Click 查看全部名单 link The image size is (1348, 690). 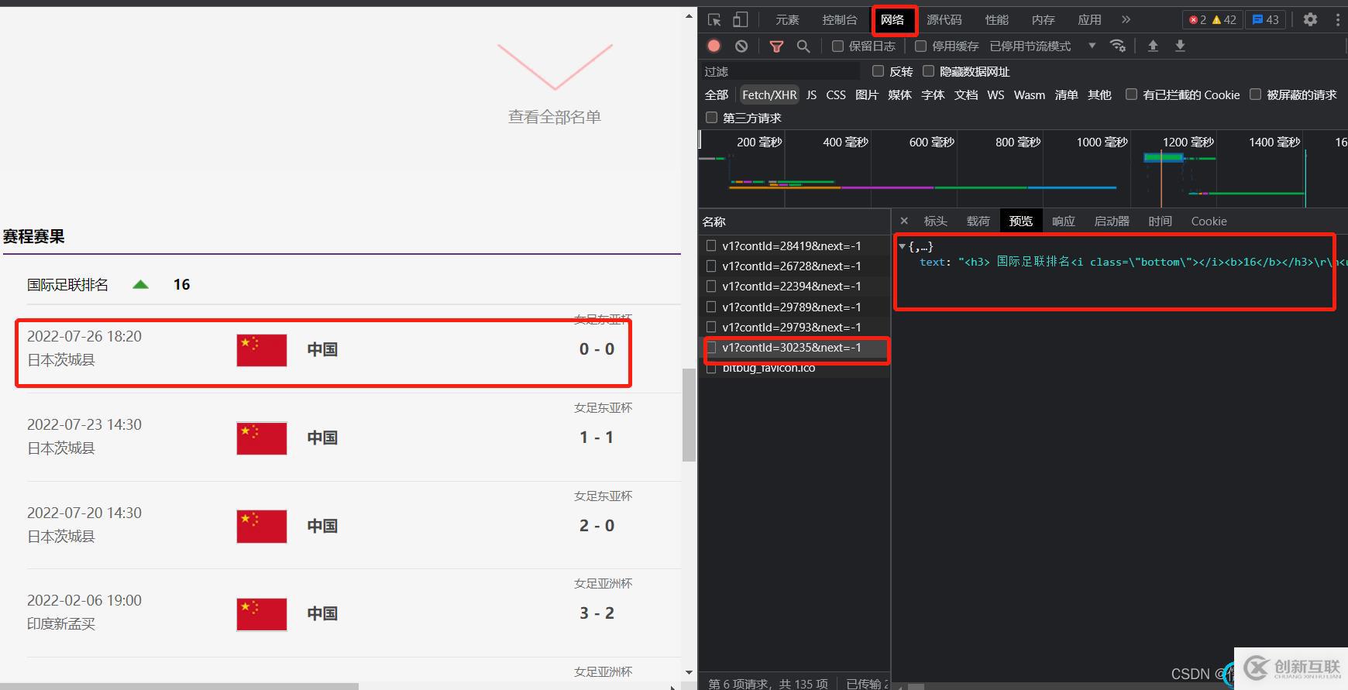pyautogui.click(x=555, y=117)
